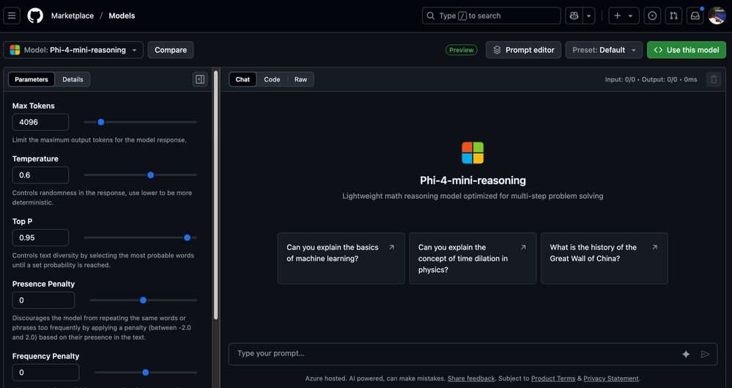
Task: Open Issues icon in top bar
Action: click(652, 15)
